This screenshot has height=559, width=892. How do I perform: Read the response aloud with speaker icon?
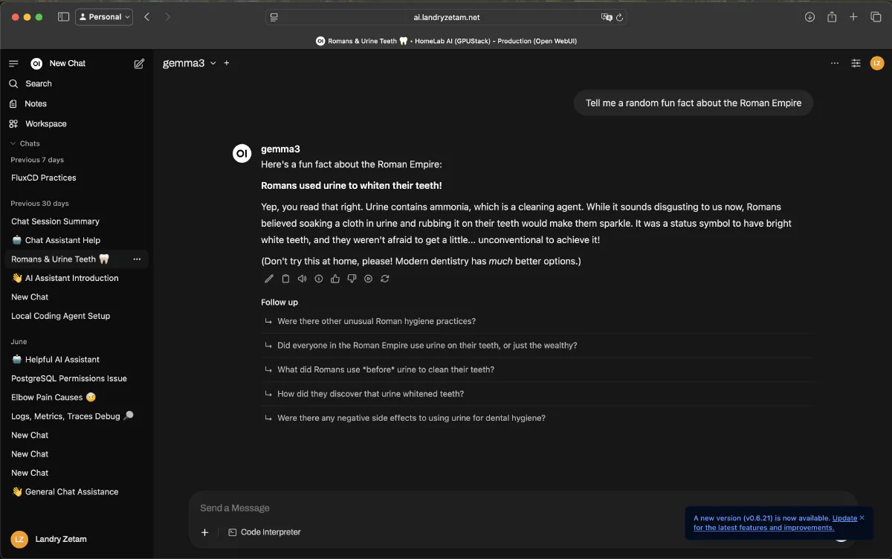click(x=302, y=279)
